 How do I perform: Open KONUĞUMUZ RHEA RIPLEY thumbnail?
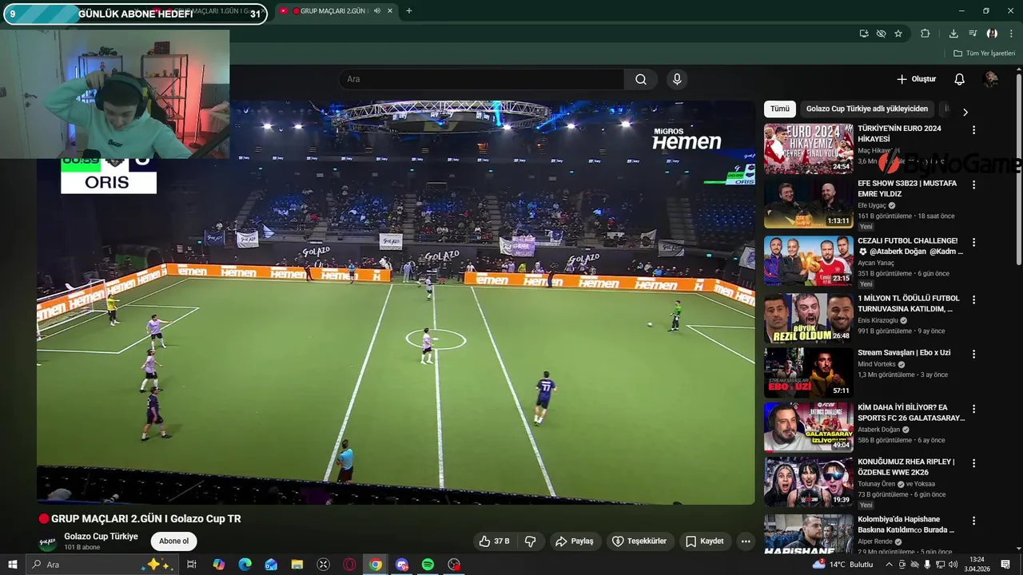coord(808,482)
